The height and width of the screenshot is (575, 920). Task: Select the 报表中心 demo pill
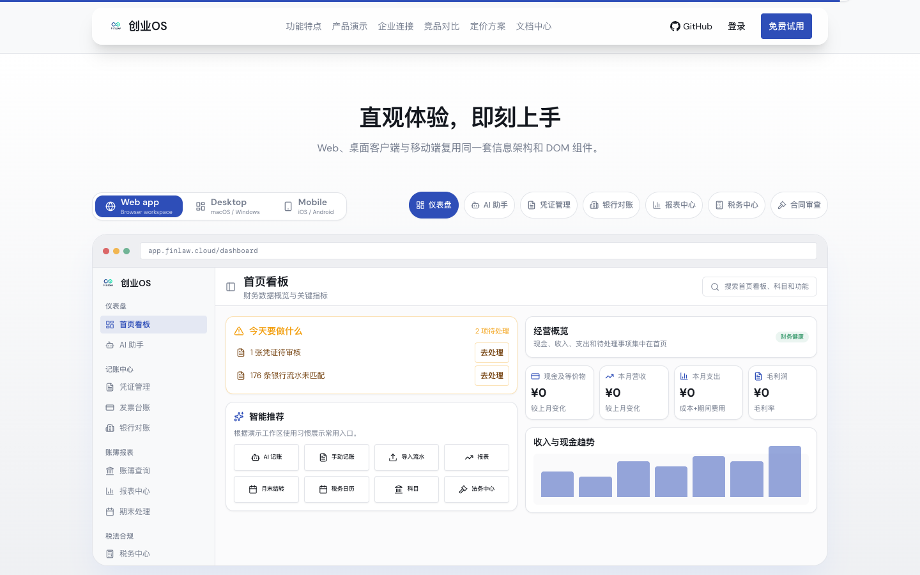click(674, 205)
